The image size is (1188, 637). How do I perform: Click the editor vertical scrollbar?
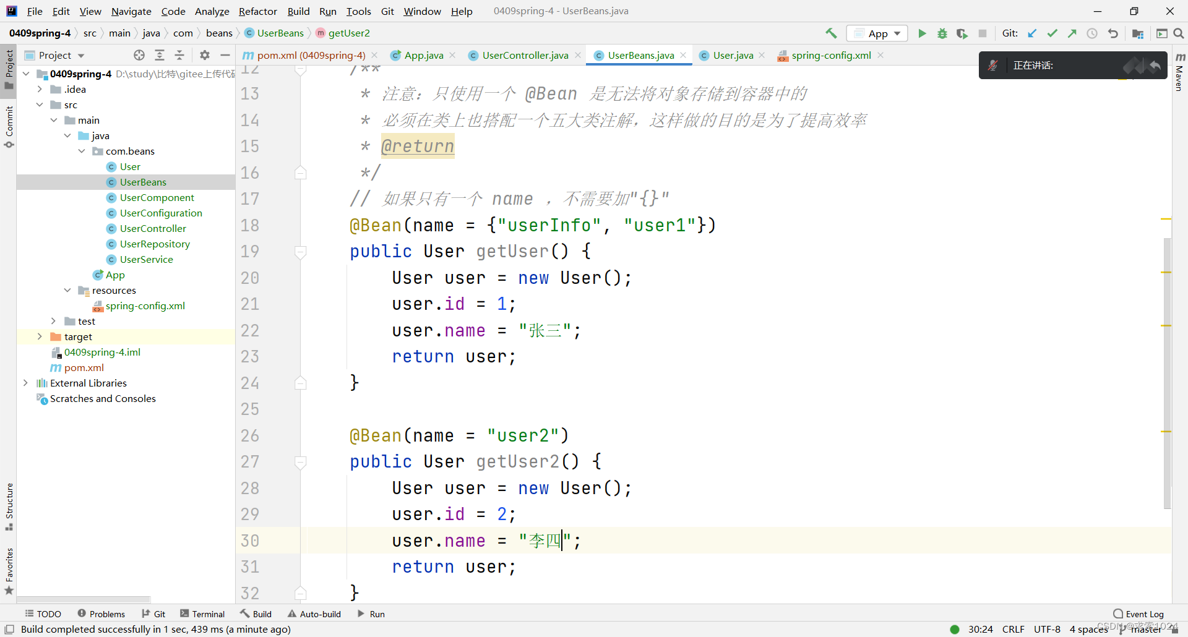coord(1167,373)
